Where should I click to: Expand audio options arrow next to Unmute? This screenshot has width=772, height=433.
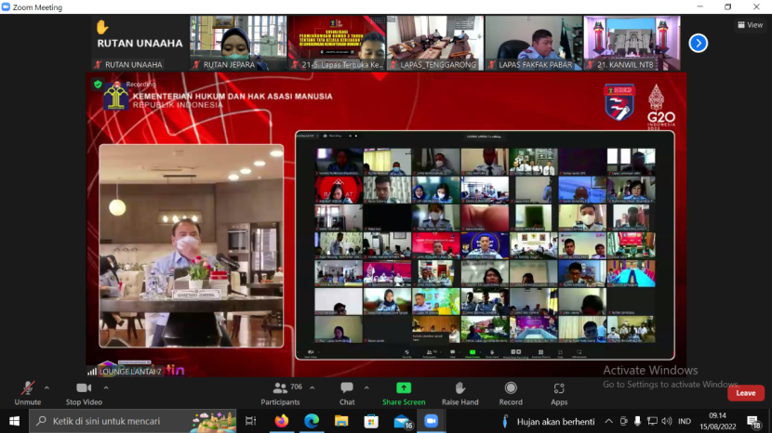(47, 388)
